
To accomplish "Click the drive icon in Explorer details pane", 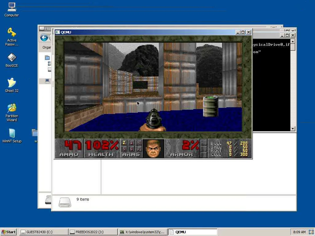I will [x=65, y=202].
